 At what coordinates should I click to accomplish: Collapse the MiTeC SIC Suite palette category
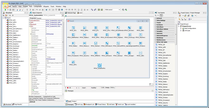(x=155, y=42)
